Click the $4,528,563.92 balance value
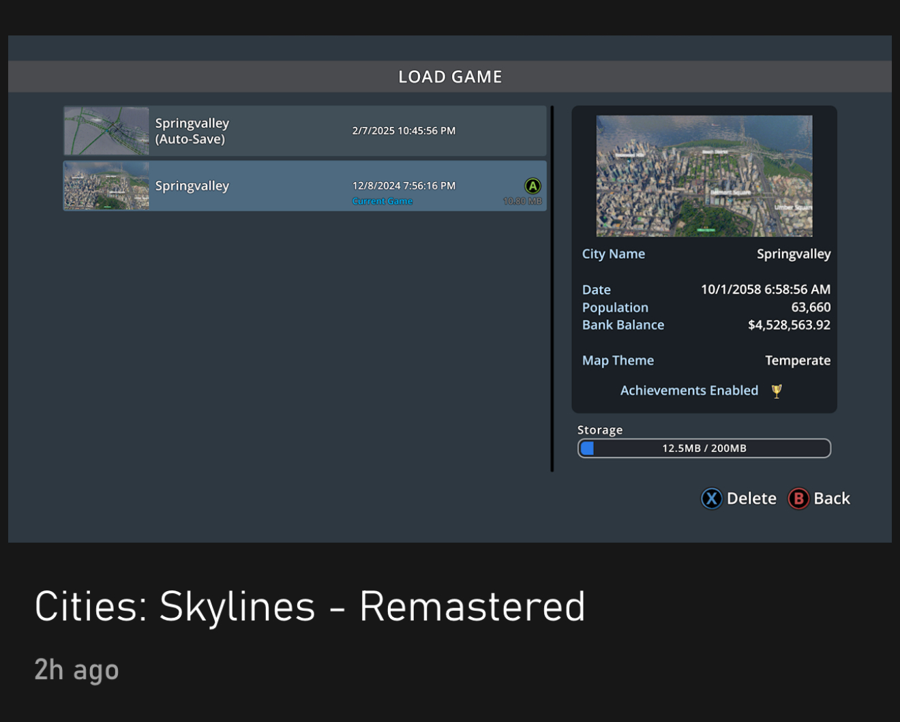This screenshot has width=900, height=722. 789,325
